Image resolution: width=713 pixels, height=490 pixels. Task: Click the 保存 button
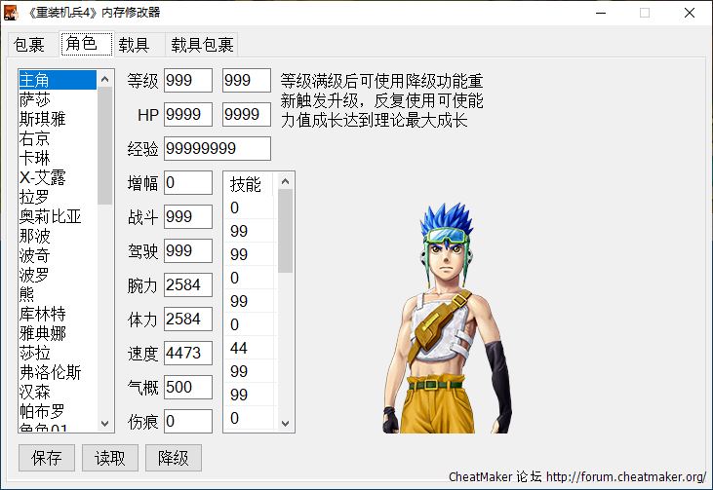[47, 458]
